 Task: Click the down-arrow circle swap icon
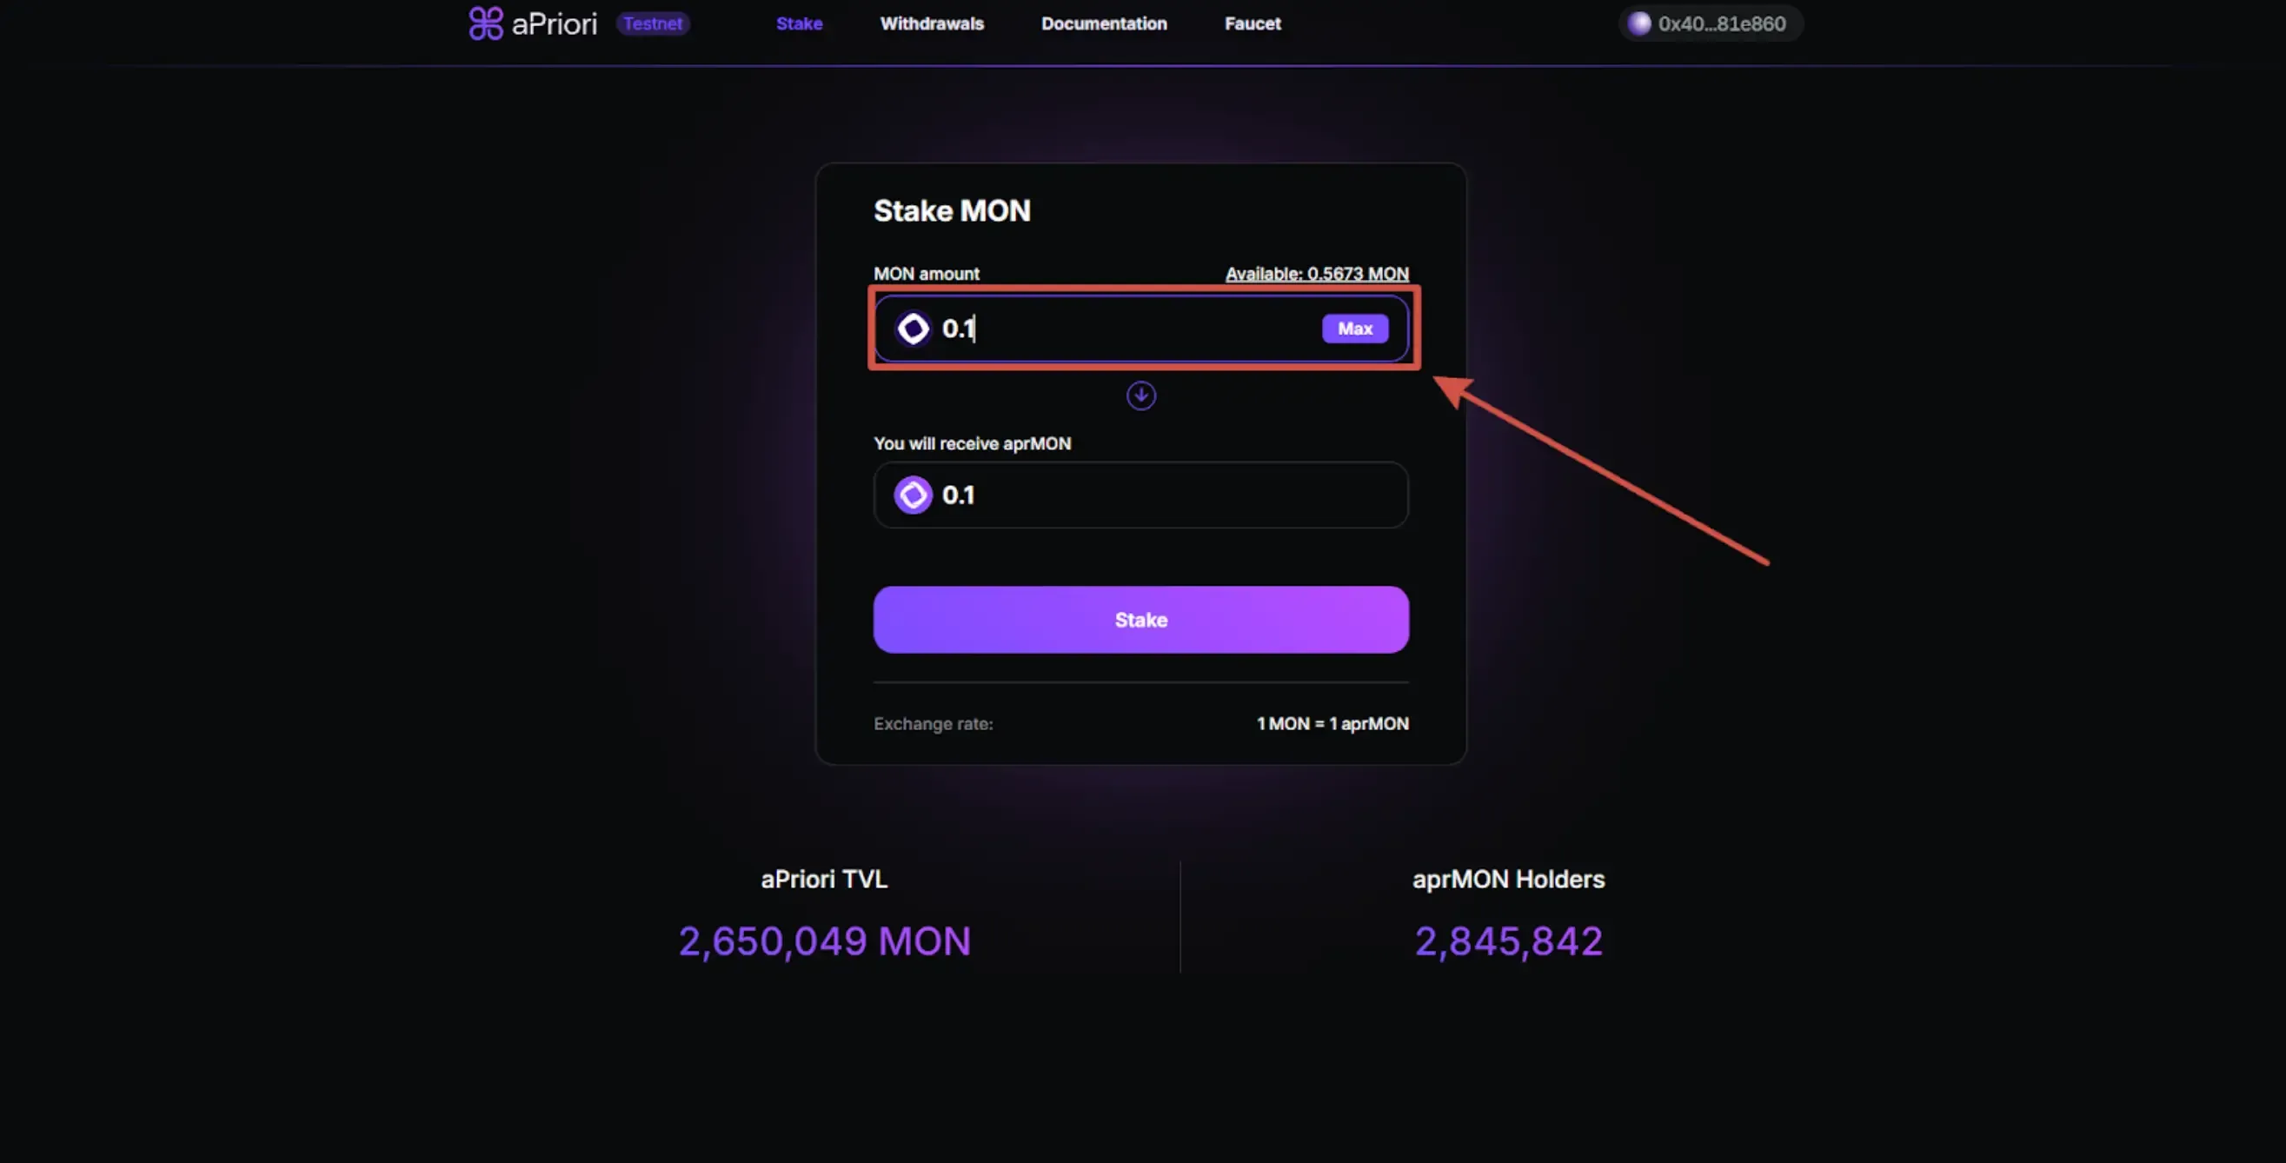click(x=1140, y=395)
